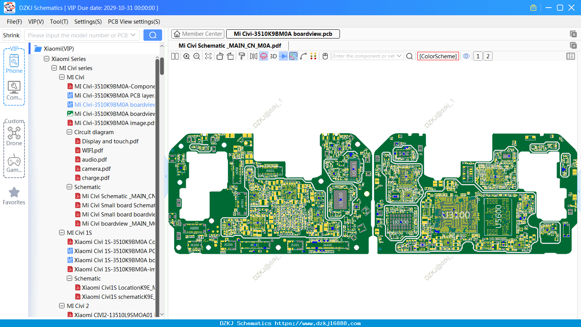Open PCB View settings(S) menu
The width and height of the screenshot is (581, 327).
[134, 22]
